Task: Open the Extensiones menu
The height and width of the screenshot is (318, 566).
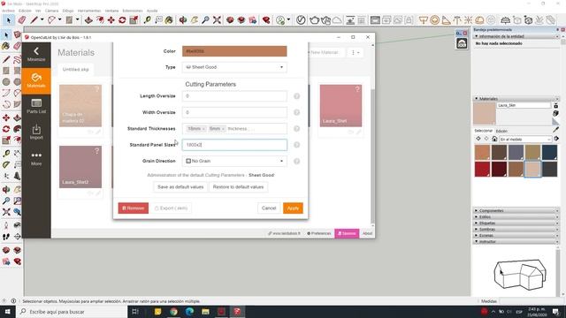Action: click(133, 11)
